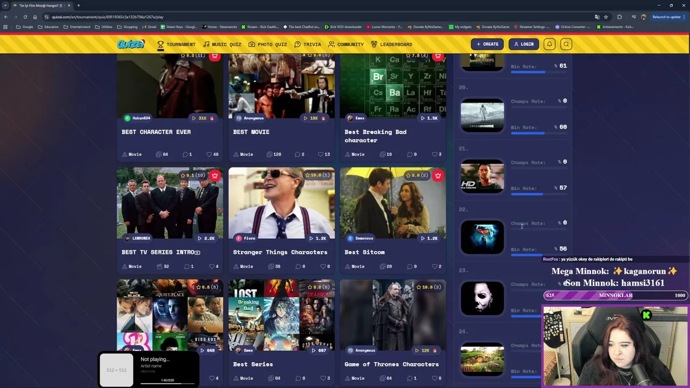This screenshot has width=690, height=388.
Task: Like the BEST MOVIE quiz heart
Action: tap(321, 154)
